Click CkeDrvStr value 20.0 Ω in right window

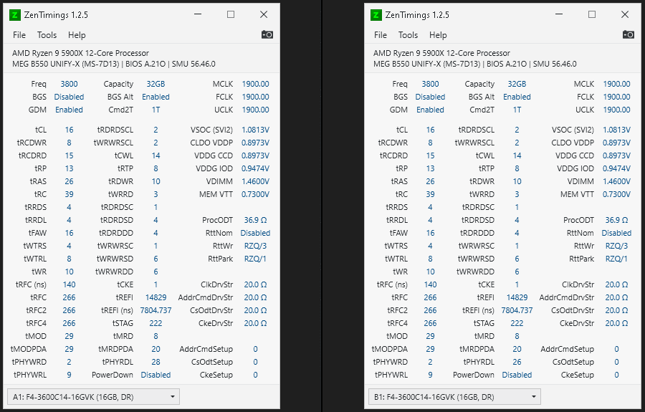(616, 323)
